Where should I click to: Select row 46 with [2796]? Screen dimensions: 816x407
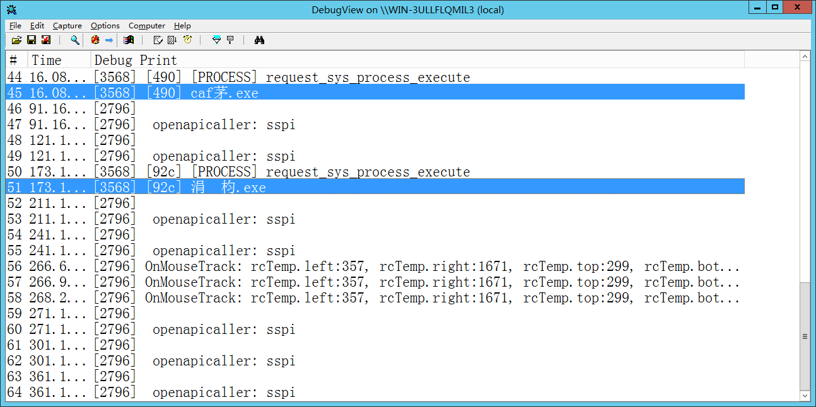click(x=375, y=108)
